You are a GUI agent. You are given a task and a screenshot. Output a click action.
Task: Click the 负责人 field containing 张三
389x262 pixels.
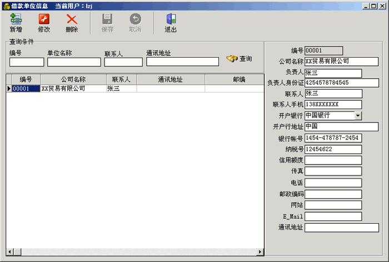(333, 73)
